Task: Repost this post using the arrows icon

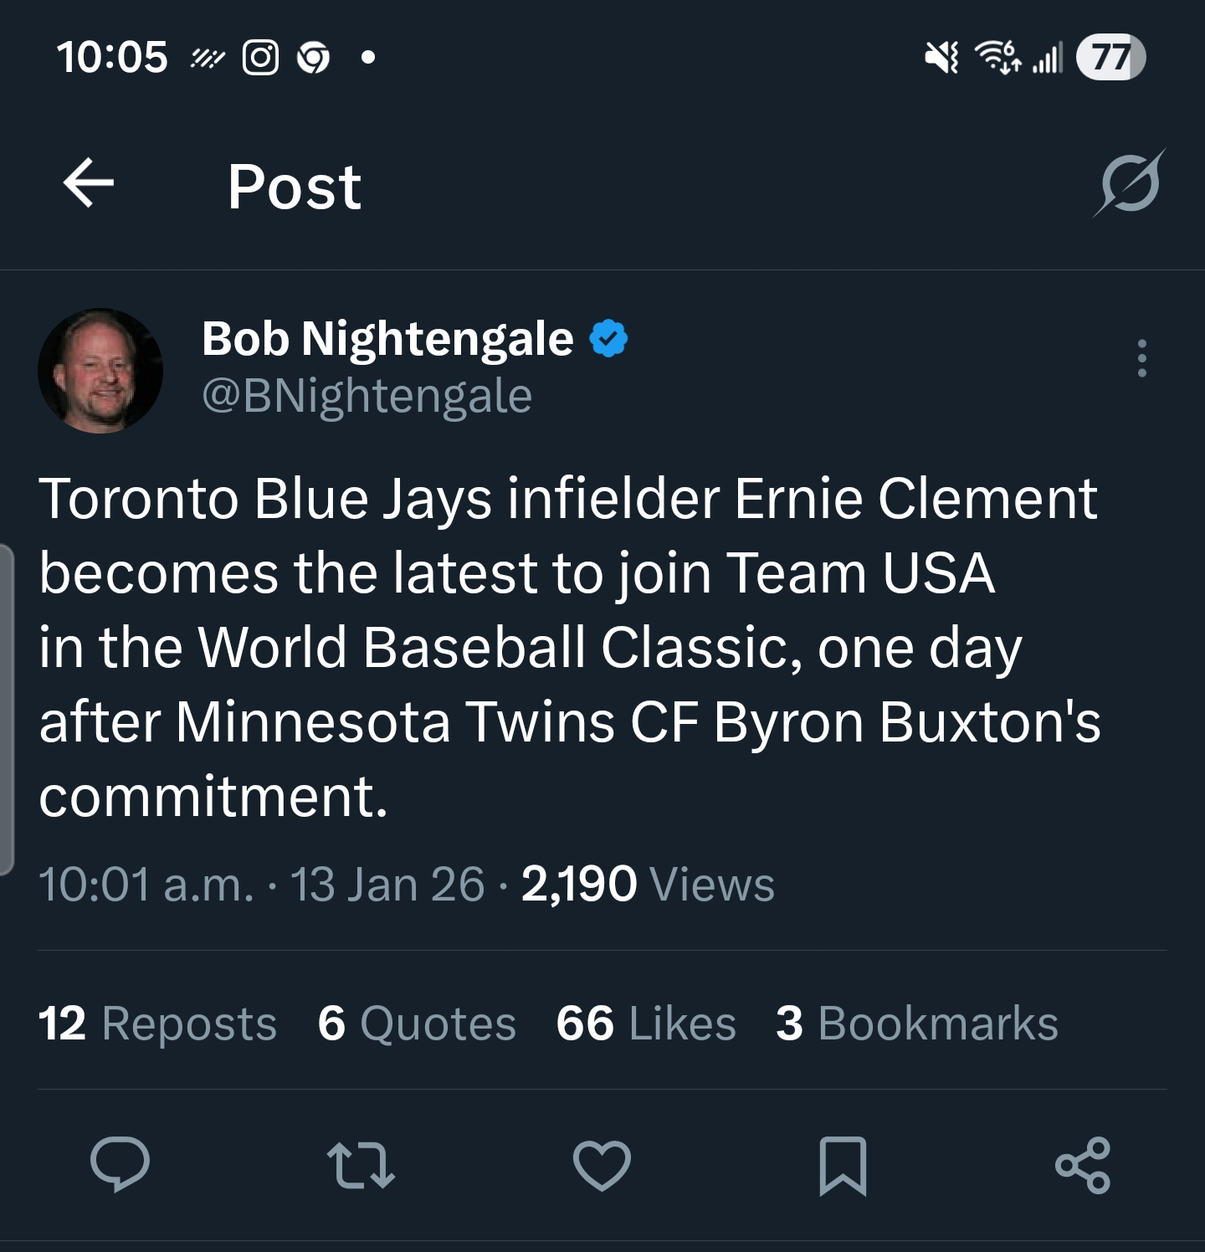Action: coord(361,1164)
